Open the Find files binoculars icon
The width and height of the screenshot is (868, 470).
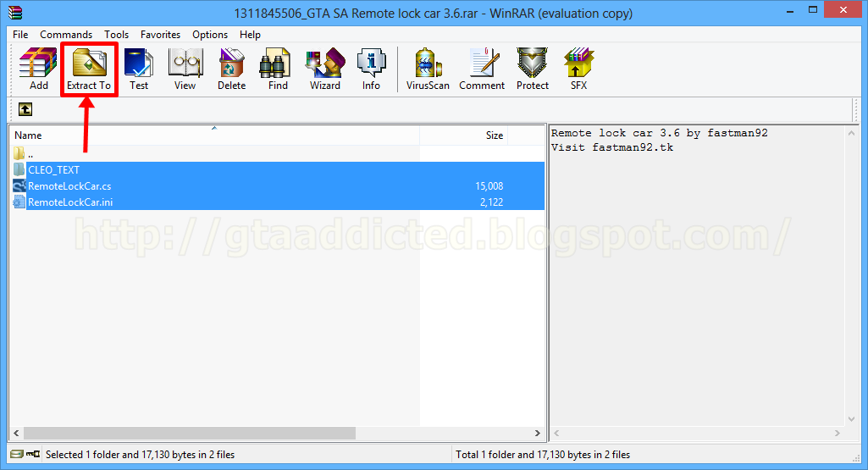(x=278, y=69)
